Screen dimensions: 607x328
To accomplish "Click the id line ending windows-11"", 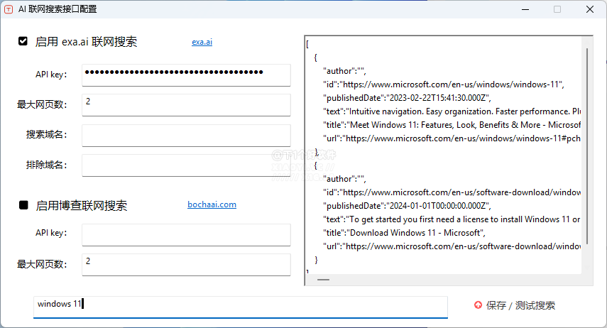I will (x=444, y=84).
